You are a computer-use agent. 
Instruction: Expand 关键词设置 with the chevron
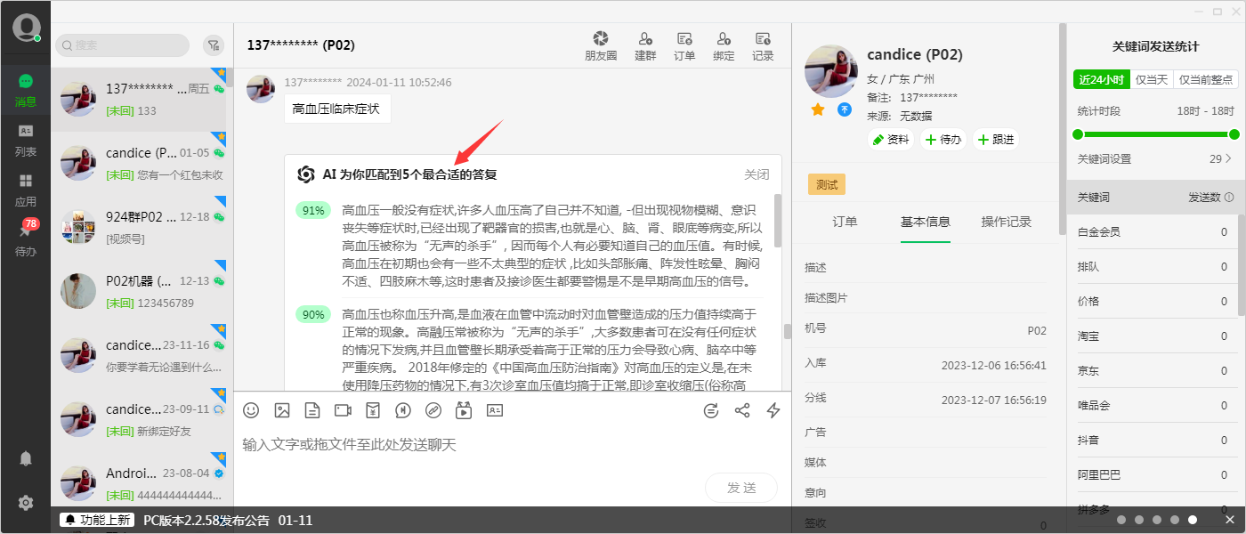point(1229,159)
